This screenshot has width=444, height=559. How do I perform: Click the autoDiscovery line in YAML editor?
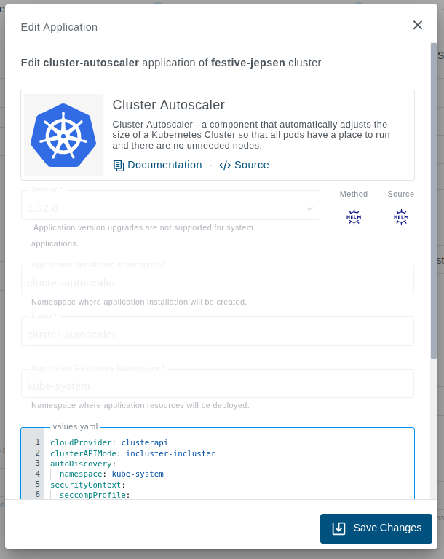(82, 464)
